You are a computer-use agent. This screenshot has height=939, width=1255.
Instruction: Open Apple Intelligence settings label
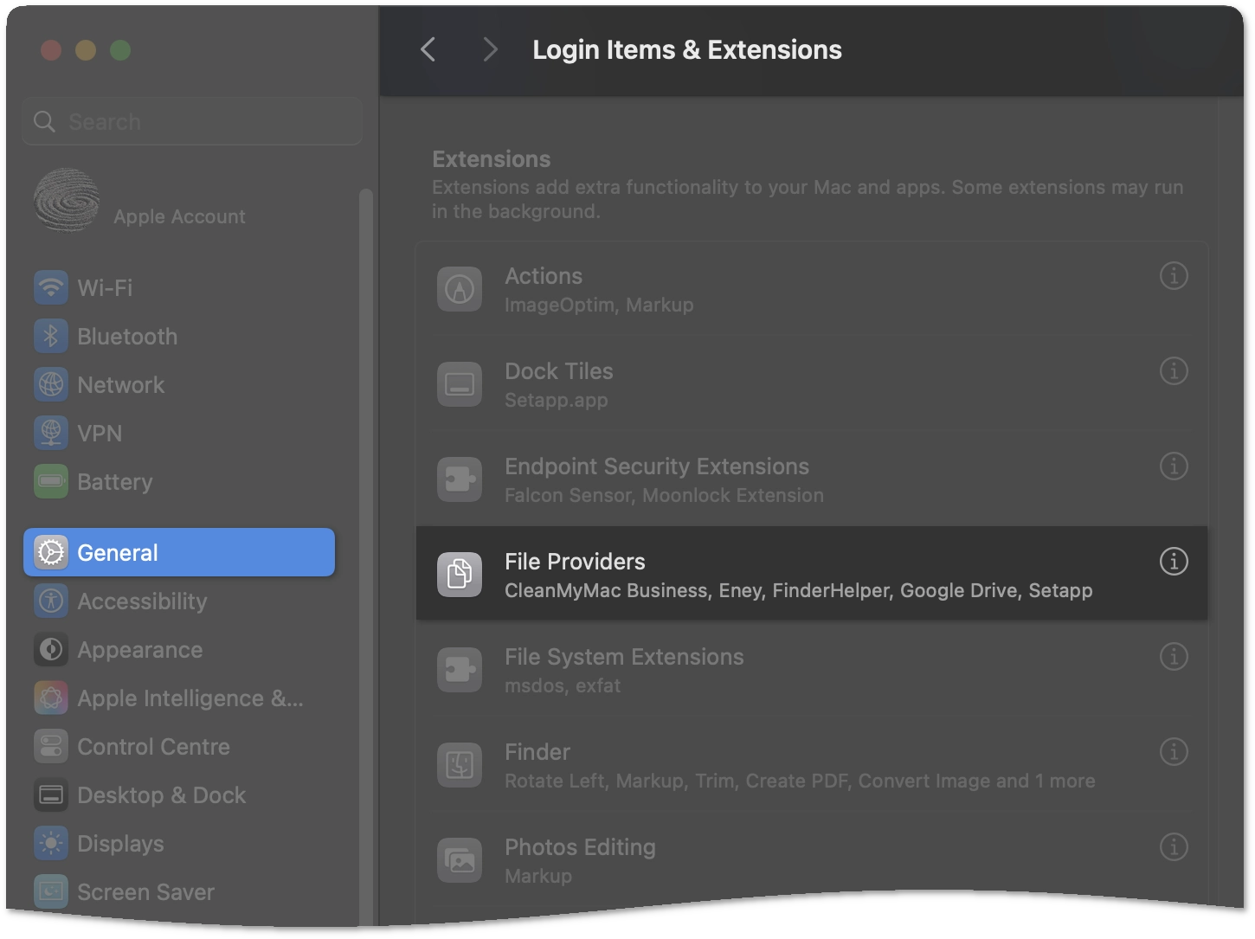pyautogui.click(x=190, y=698)
